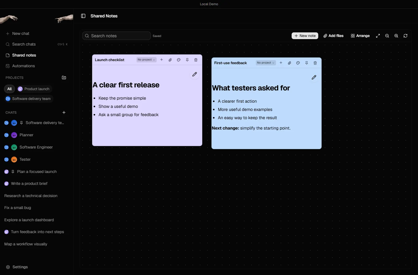Open No project dropdown on Launch checklist
Viewport: 418px width, 275px height.
(146, 60)
